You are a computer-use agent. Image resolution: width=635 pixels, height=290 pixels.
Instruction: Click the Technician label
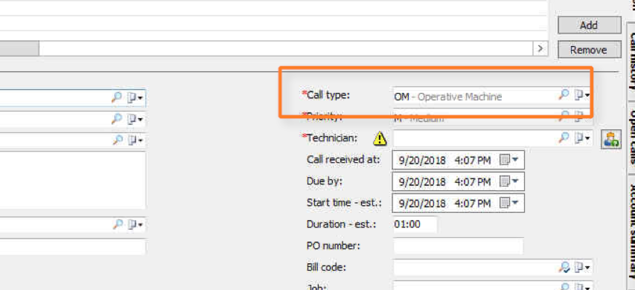coord(330,138)
